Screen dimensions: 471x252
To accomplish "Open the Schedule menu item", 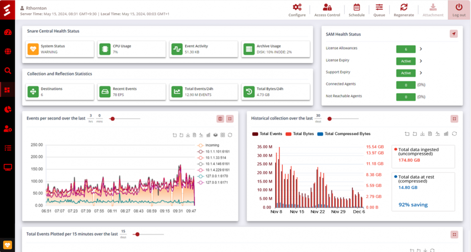I will click(357, 10).
